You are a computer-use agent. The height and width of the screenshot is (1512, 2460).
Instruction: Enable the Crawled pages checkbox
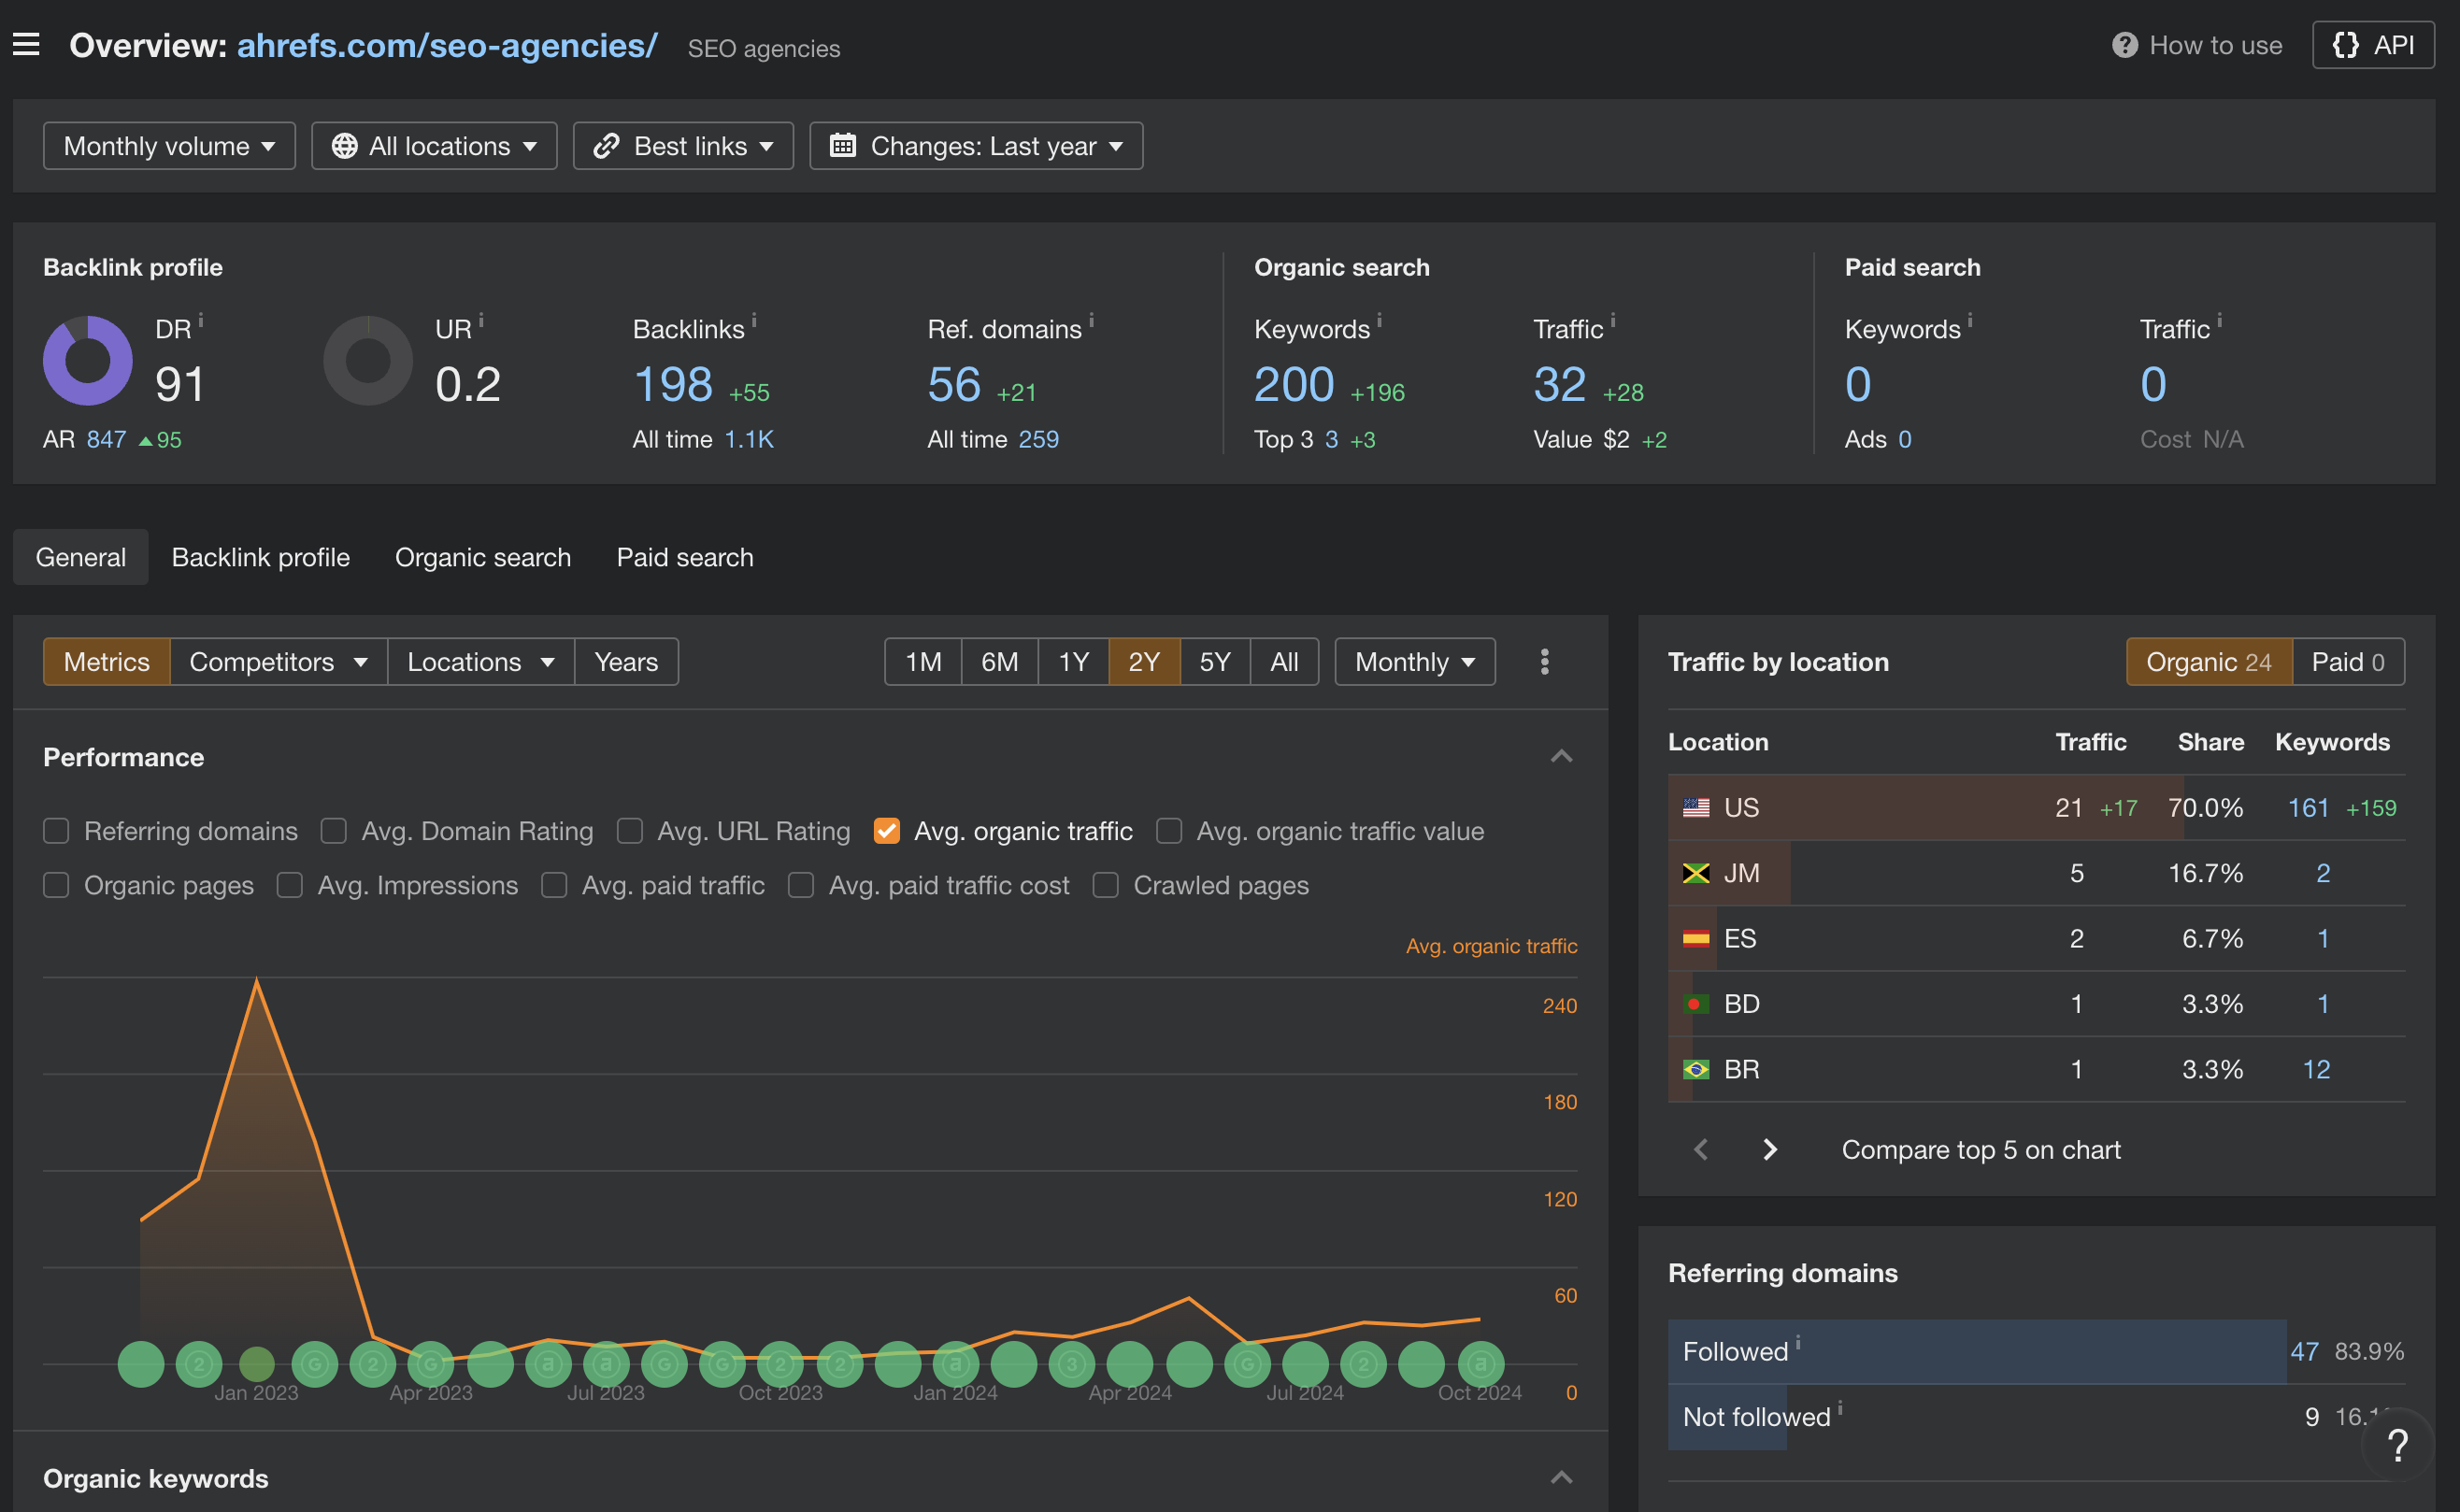[1105, 885]
